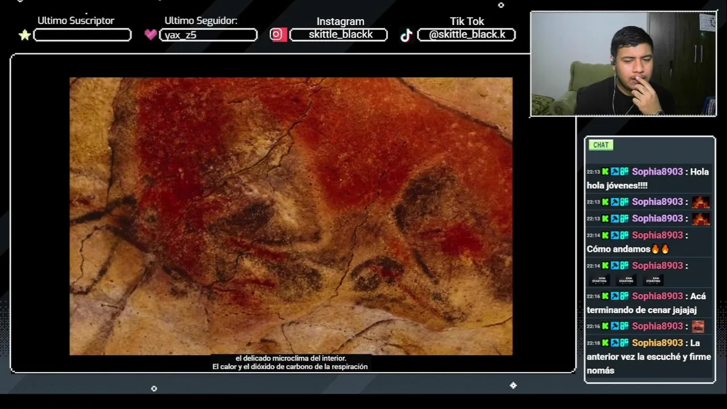This screenshot has width=727, height=409.
Task: Open the TikTok logo icon
Action: point(406,35)
